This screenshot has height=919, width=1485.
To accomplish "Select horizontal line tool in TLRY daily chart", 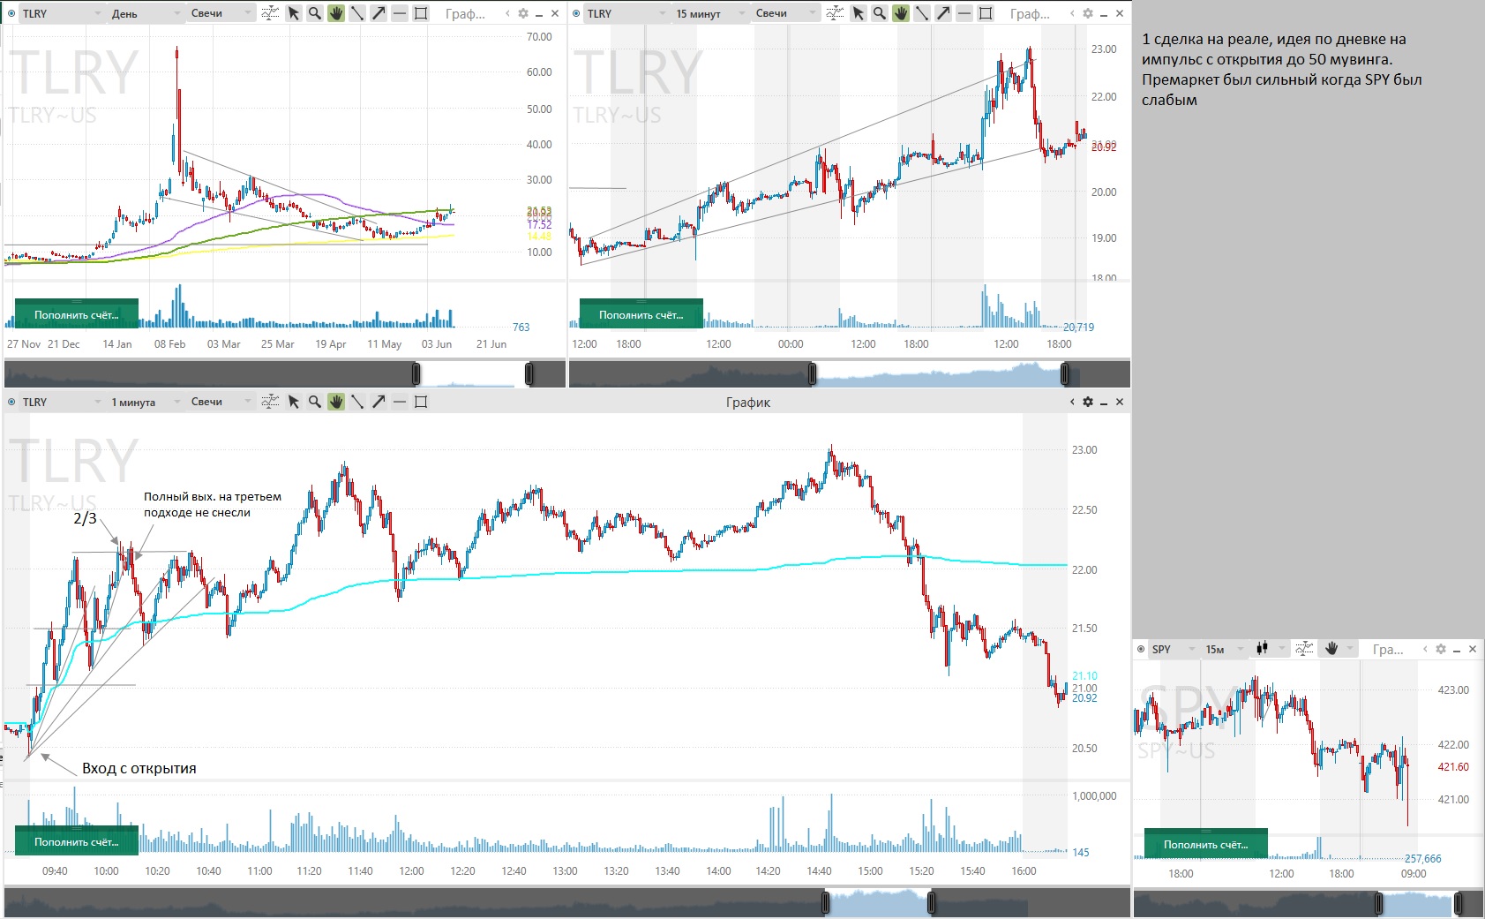I will pyautogui.click(x=400, y=13).
